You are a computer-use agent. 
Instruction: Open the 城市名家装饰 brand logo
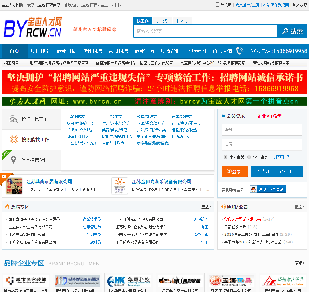(26, 280)
